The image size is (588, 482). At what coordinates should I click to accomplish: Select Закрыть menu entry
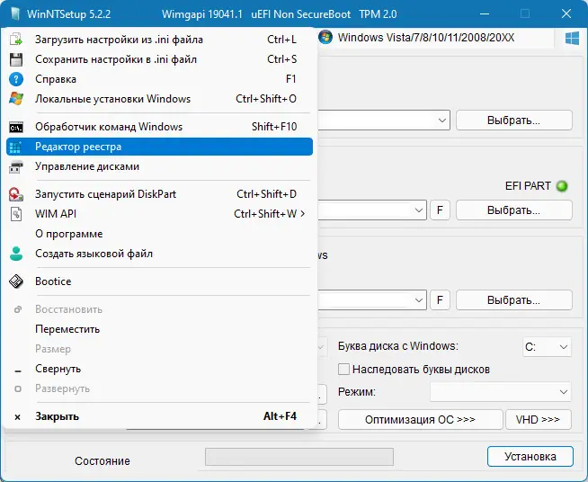pos(159,416)
